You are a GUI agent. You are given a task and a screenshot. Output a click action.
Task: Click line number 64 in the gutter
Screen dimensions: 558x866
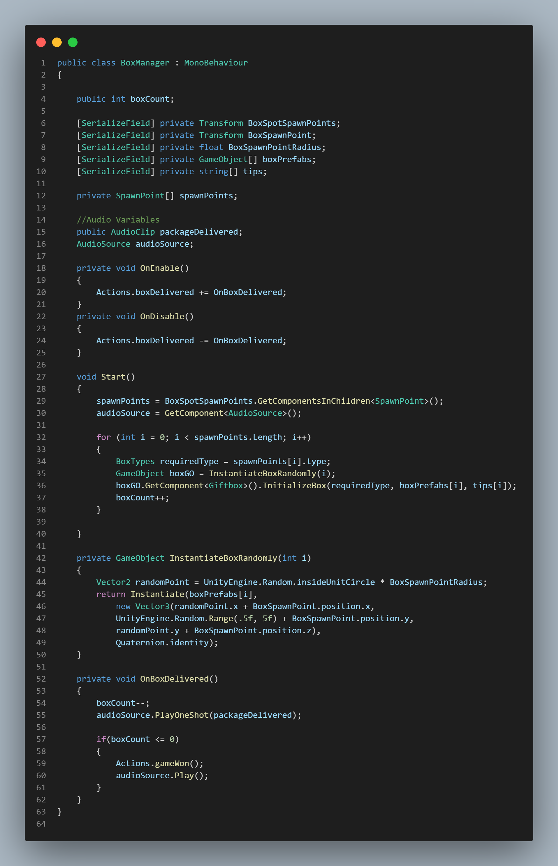pos(41,824)
